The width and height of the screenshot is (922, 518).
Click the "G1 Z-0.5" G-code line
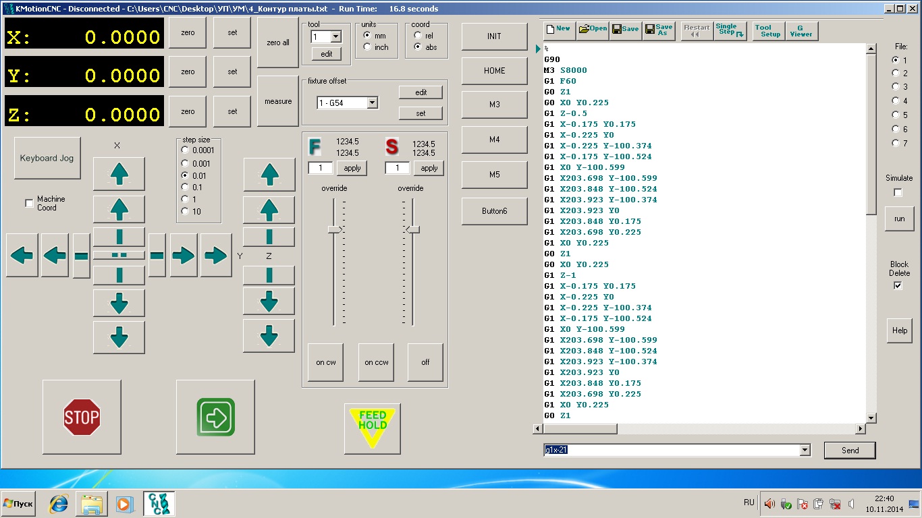pyautogui.click(x=566, y=113)
